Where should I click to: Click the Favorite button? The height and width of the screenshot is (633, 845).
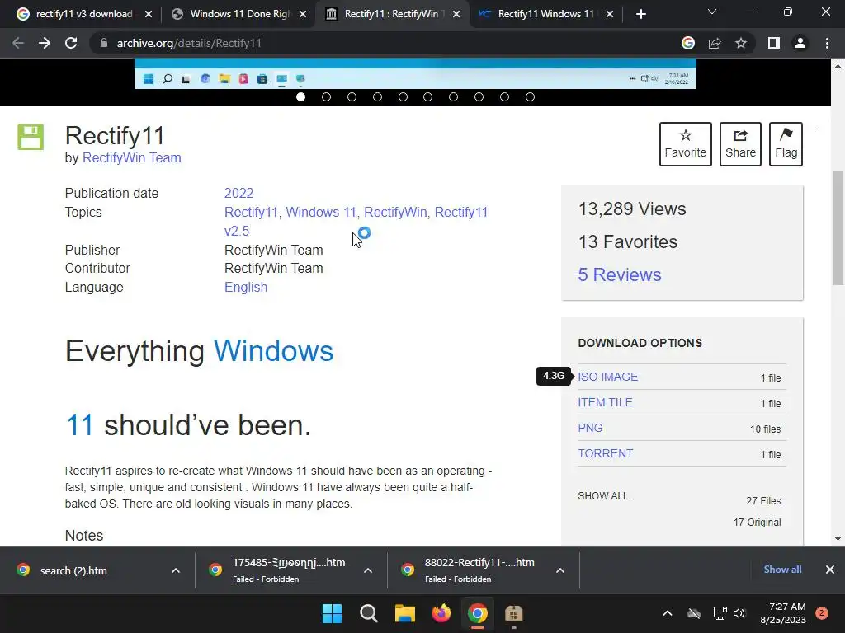686,143
